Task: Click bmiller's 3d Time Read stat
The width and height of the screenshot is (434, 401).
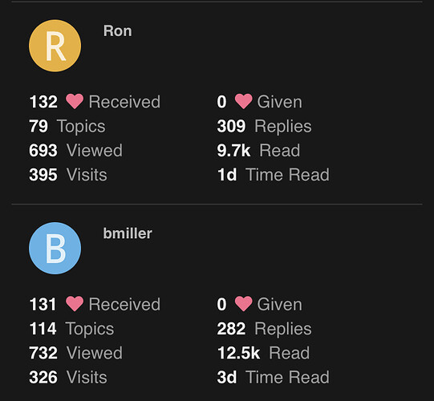Action: click(274, 377)
